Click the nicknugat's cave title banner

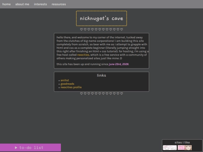(101, 18)
